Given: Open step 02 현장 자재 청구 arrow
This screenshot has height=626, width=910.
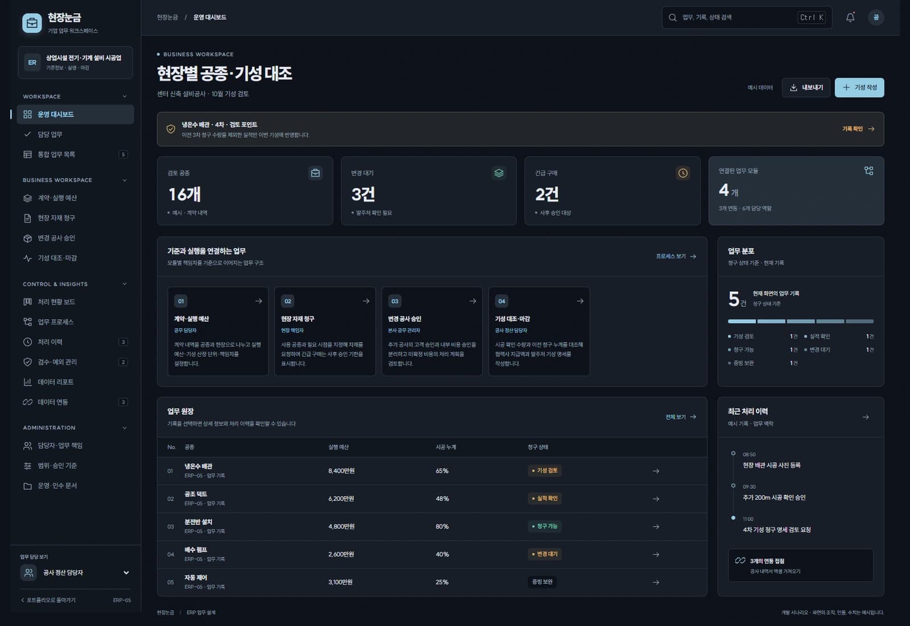Looking at the screenshot, I should (366, 301).
